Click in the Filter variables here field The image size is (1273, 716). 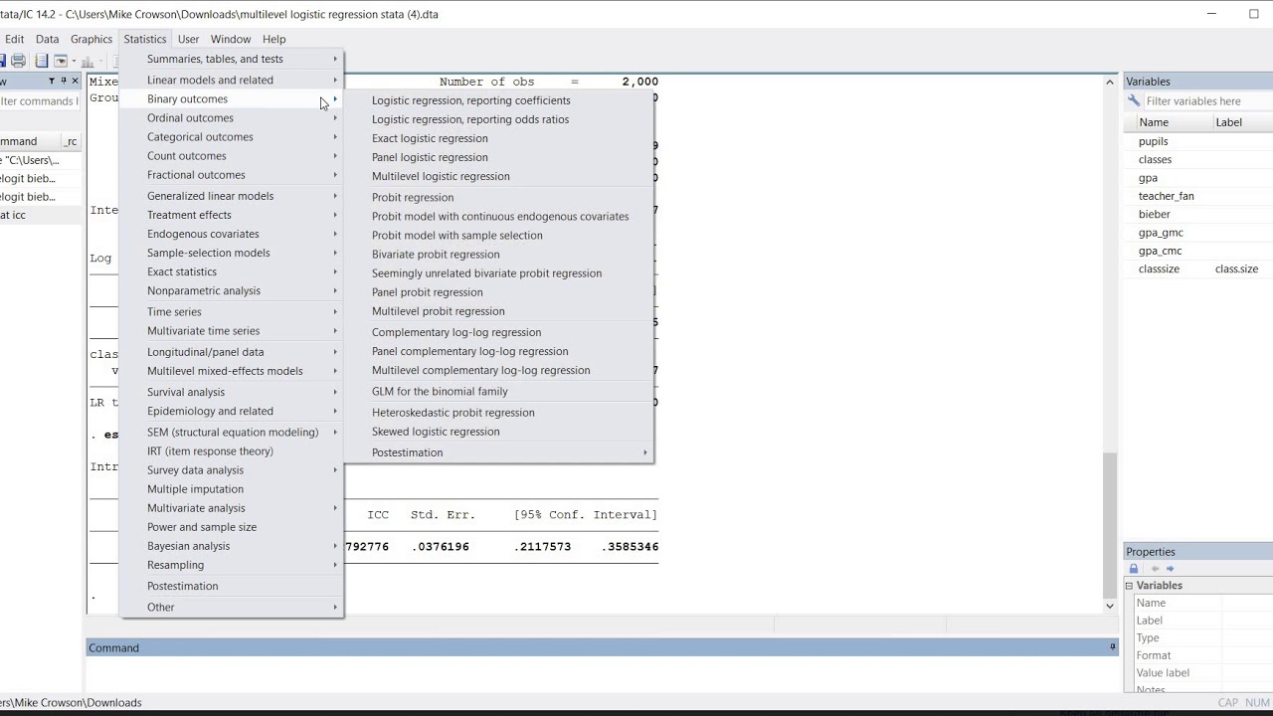pos(1208,100)
